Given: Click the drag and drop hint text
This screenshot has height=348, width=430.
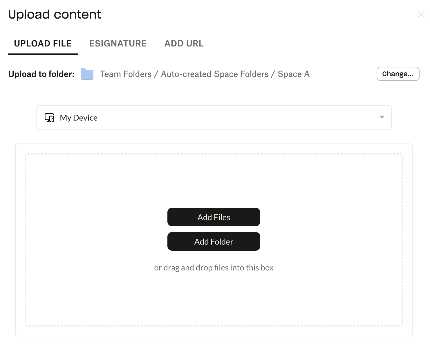Looking at the screenshot, I should tap(214, 268).
